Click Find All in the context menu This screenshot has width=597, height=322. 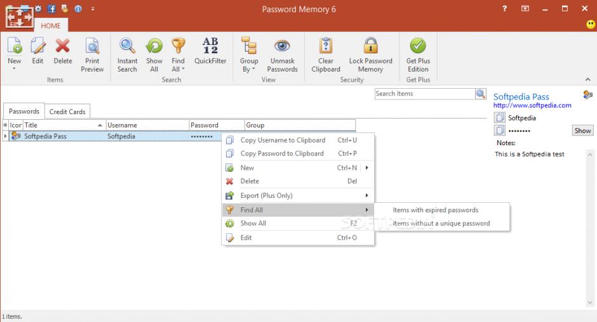[x=298, y=210]
